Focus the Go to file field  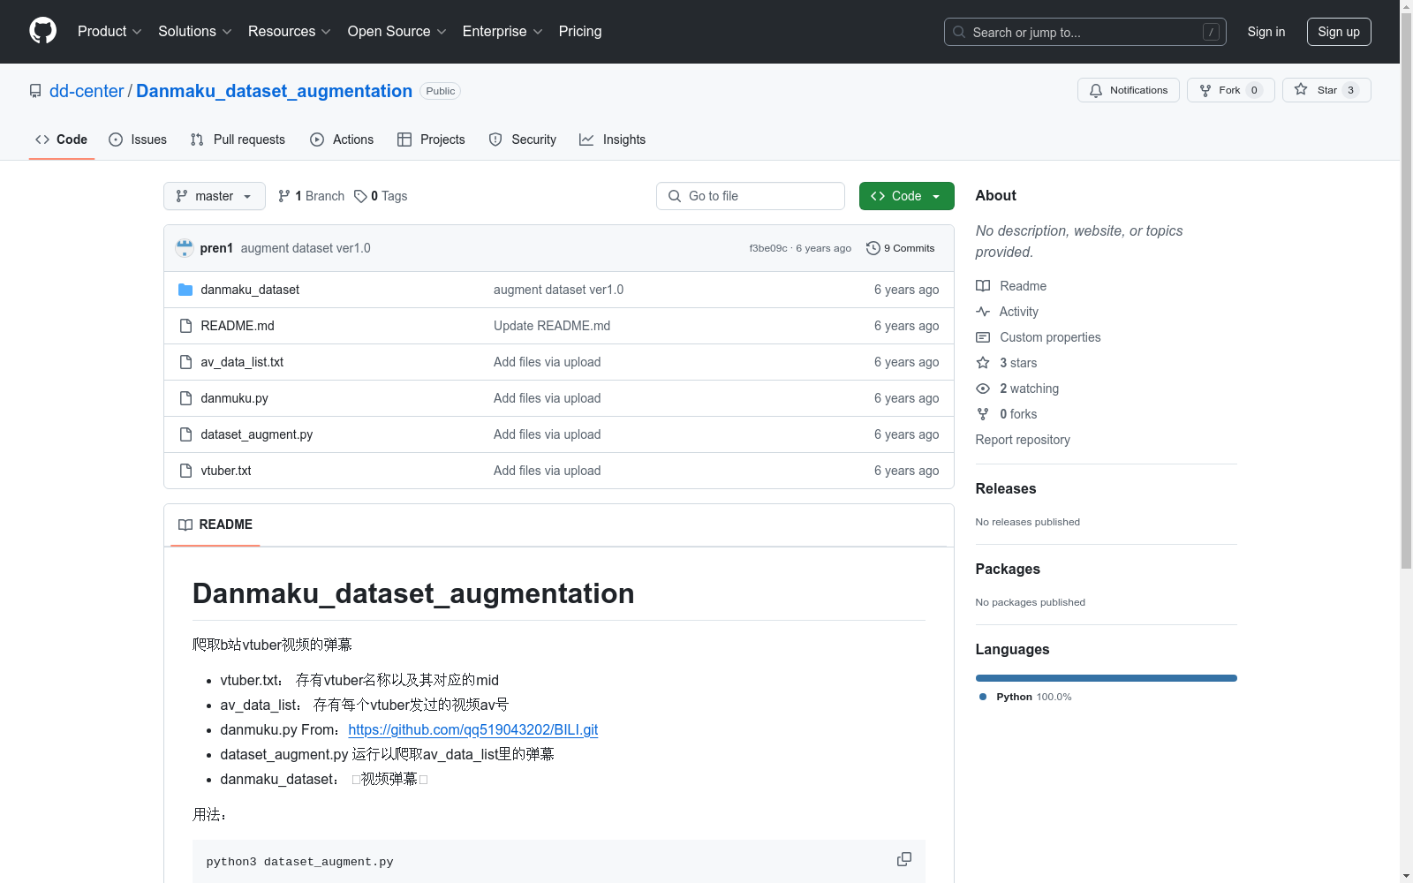[751, 196]
